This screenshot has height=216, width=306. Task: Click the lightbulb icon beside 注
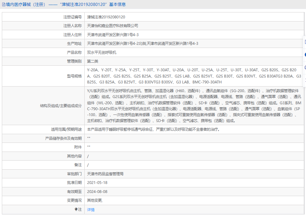click(76, 209)
